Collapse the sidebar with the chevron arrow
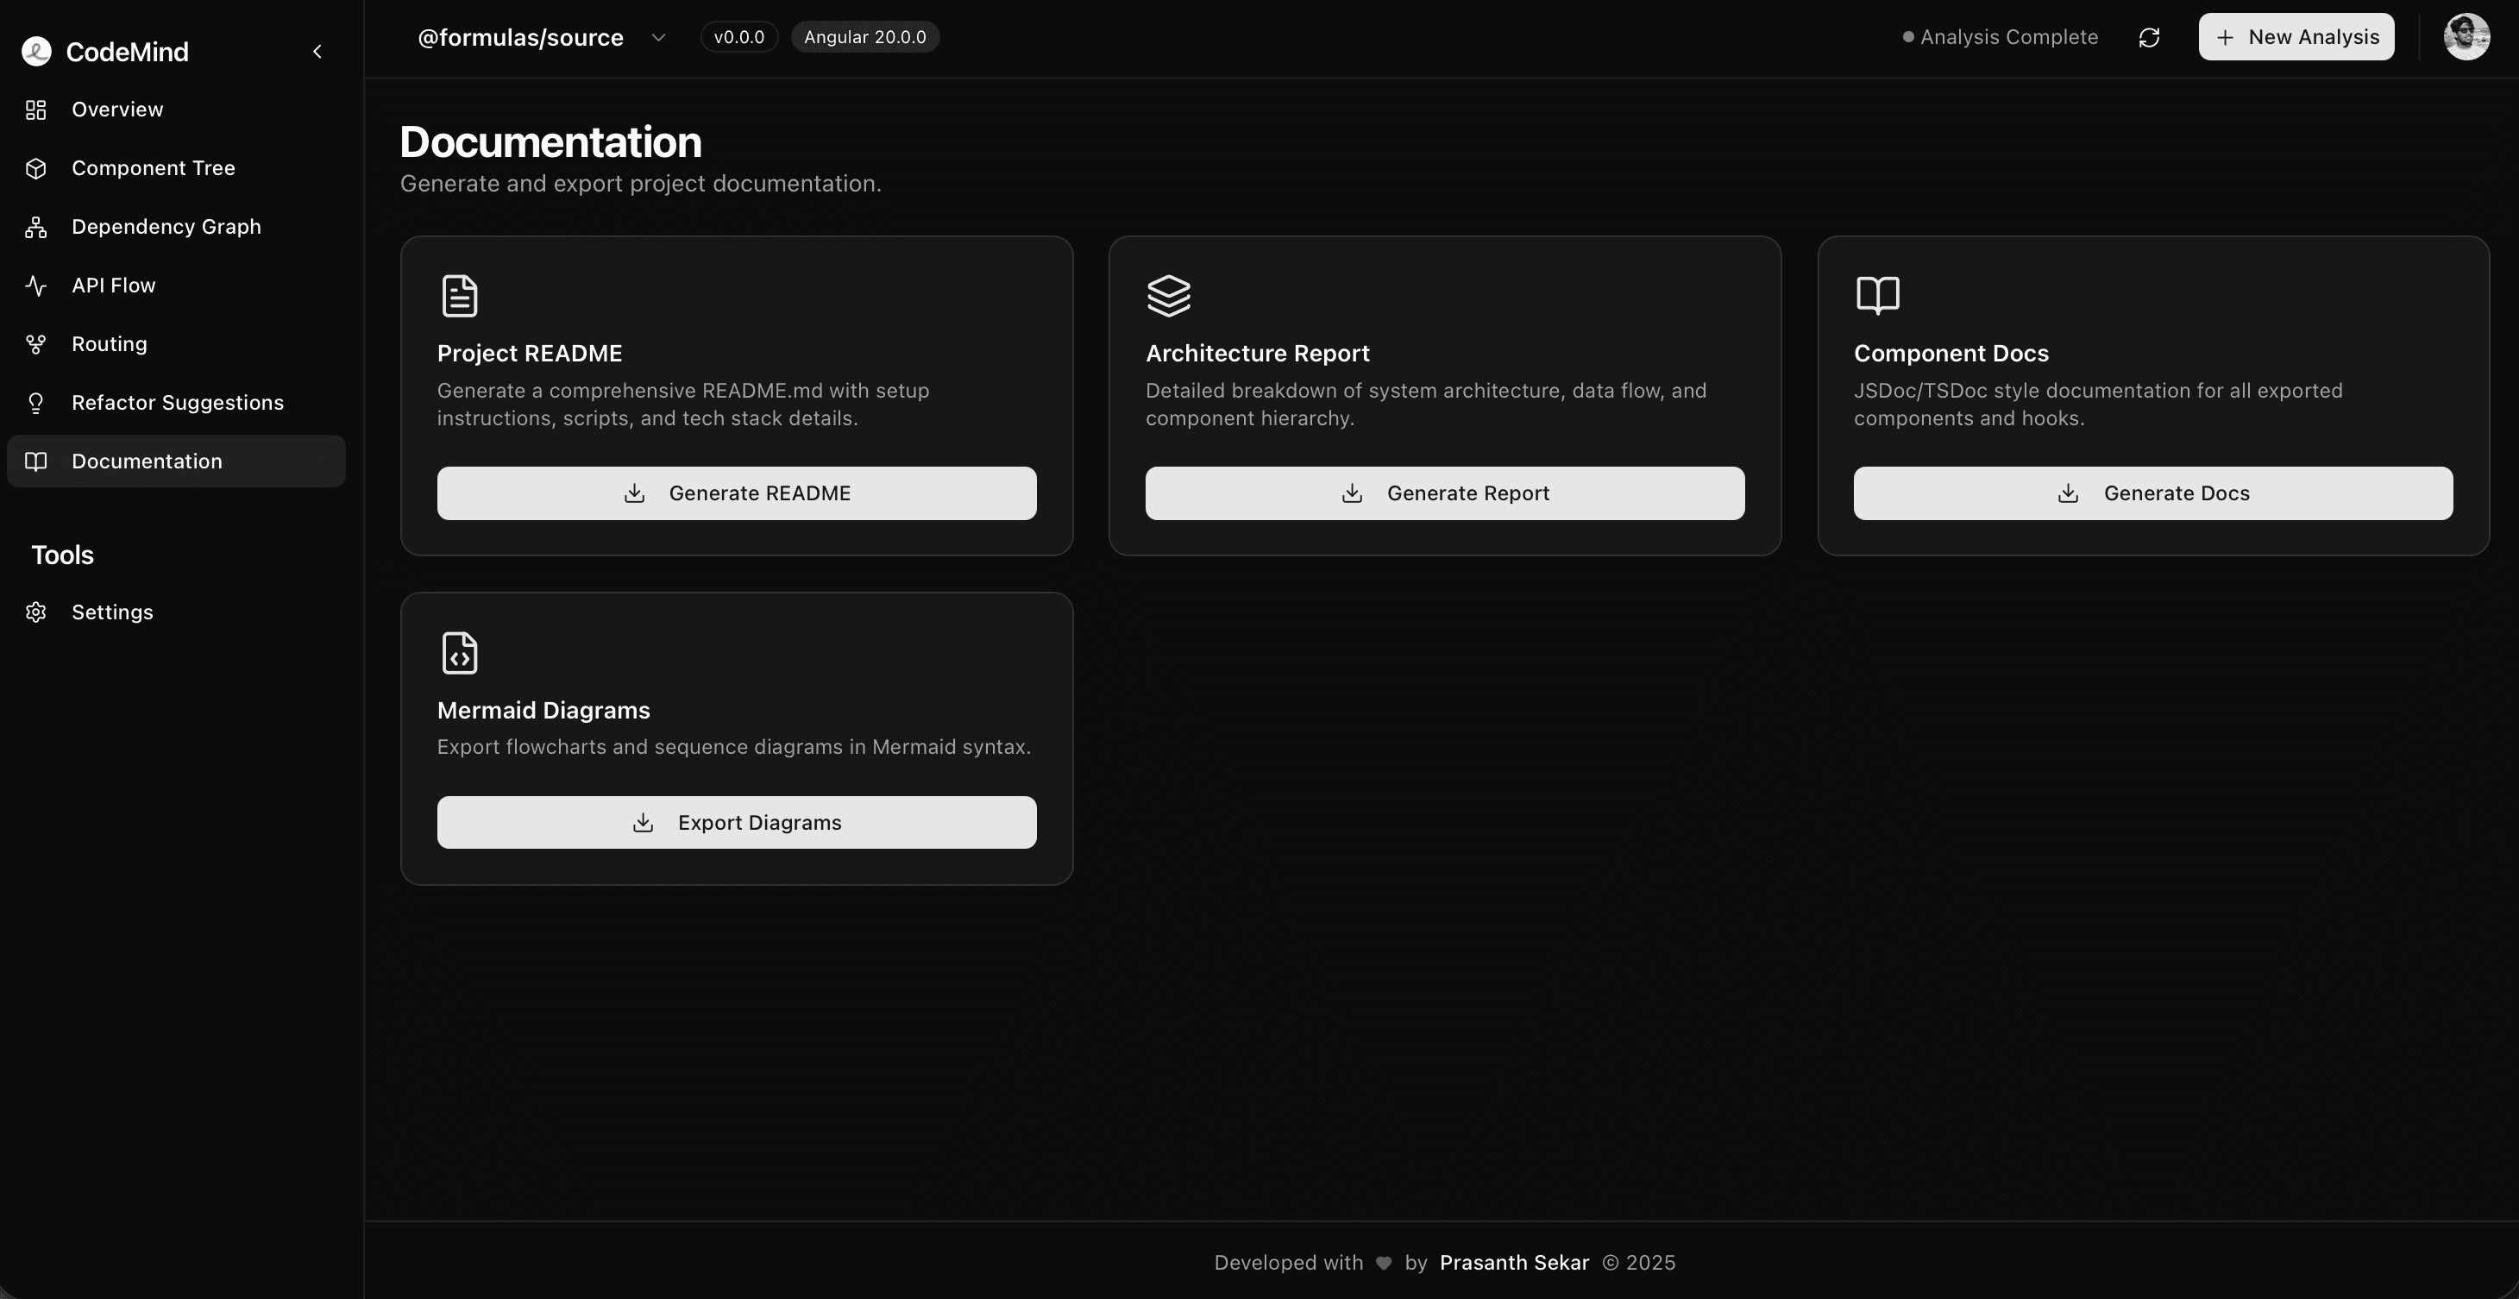 pos(317,52)
